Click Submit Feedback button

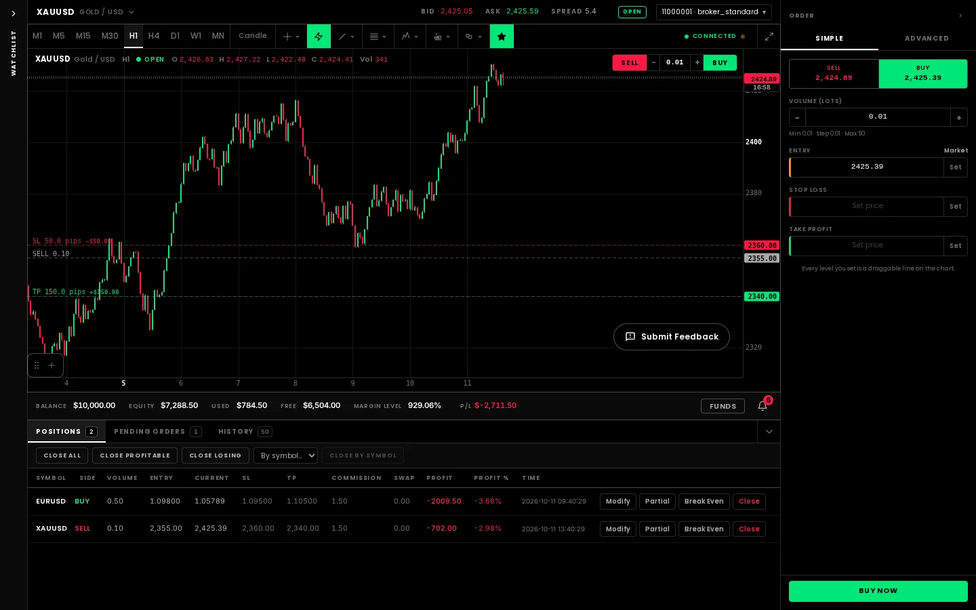pos(672,337)
